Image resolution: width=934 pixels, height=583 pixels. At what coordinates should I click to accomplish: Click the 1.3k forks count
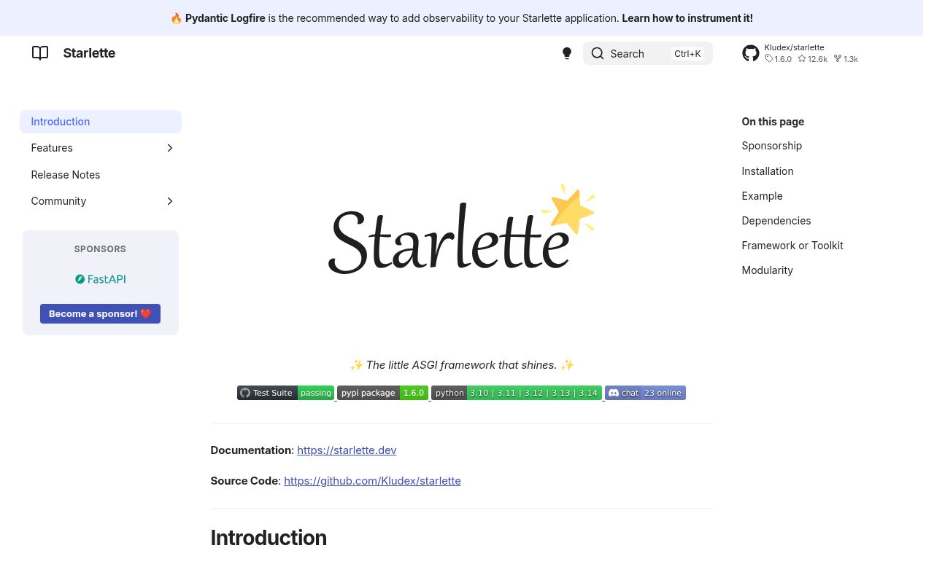click(846, 59)
